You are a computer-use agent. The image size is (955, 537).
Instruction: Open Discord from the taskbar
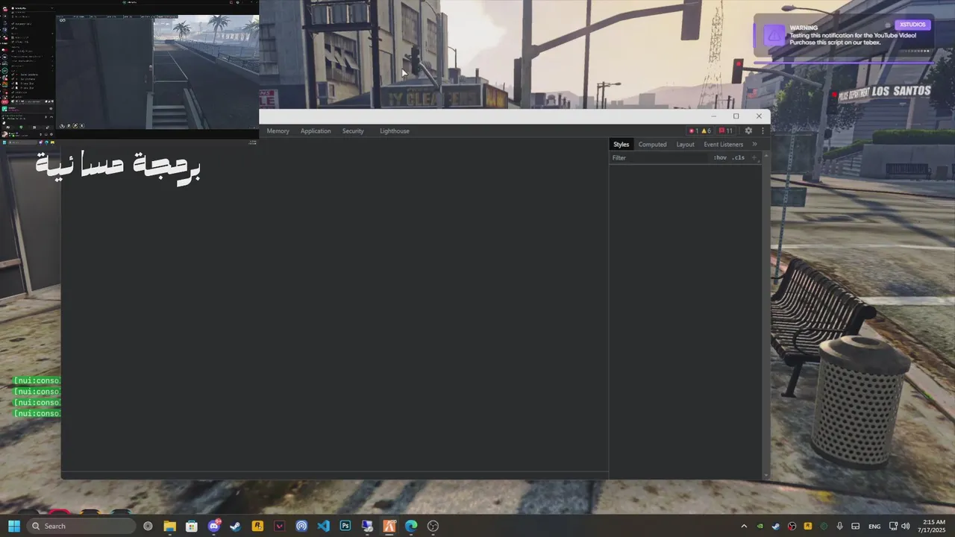point(214,526)
